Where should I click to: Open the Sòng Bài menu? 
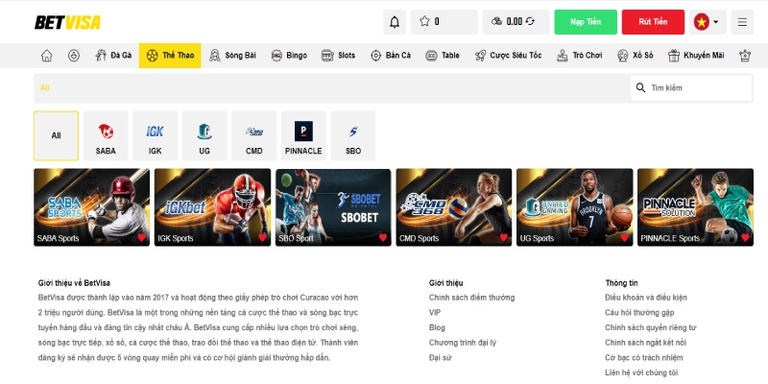click(232, 56)
